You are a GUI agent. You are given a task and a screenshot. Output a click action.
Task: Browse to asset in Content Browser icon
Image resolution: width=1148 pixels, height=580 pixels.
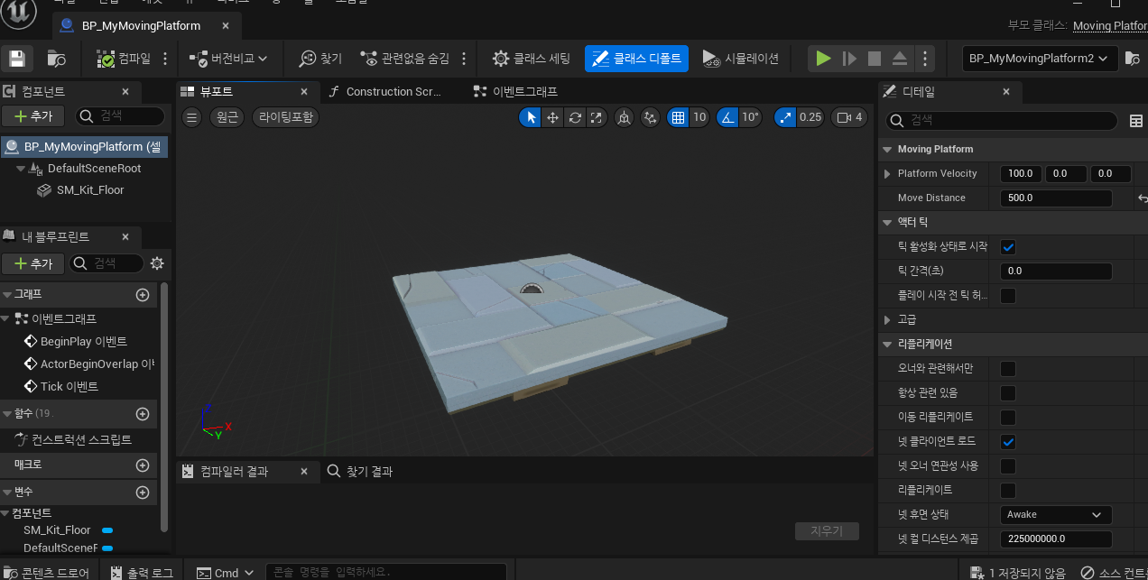[x=56, y=59]
